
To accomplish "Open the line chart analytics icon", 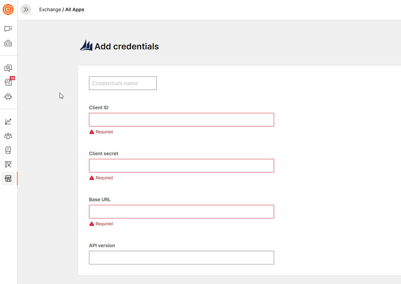I will [x=8, y=122].
